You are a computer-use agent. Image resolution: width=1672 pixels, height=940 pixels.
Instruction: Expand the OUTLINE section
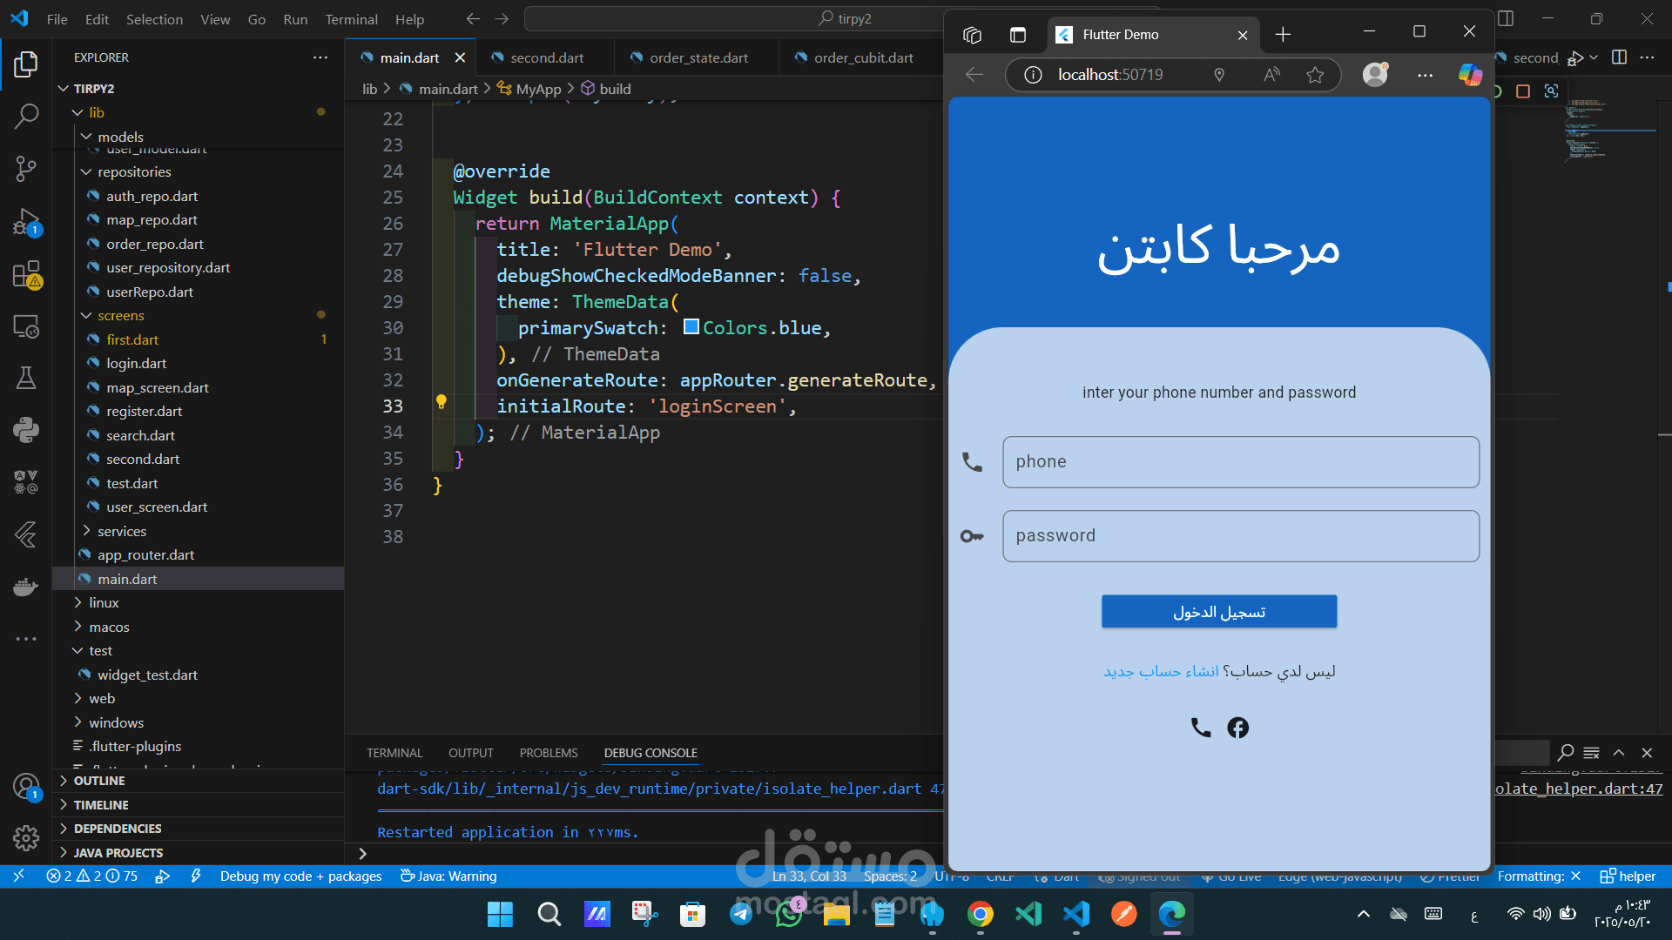click(98, 781)
